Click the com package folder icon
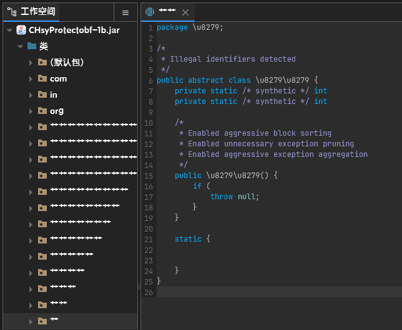The width and height of the screenshot is (402, 330). 42,78
